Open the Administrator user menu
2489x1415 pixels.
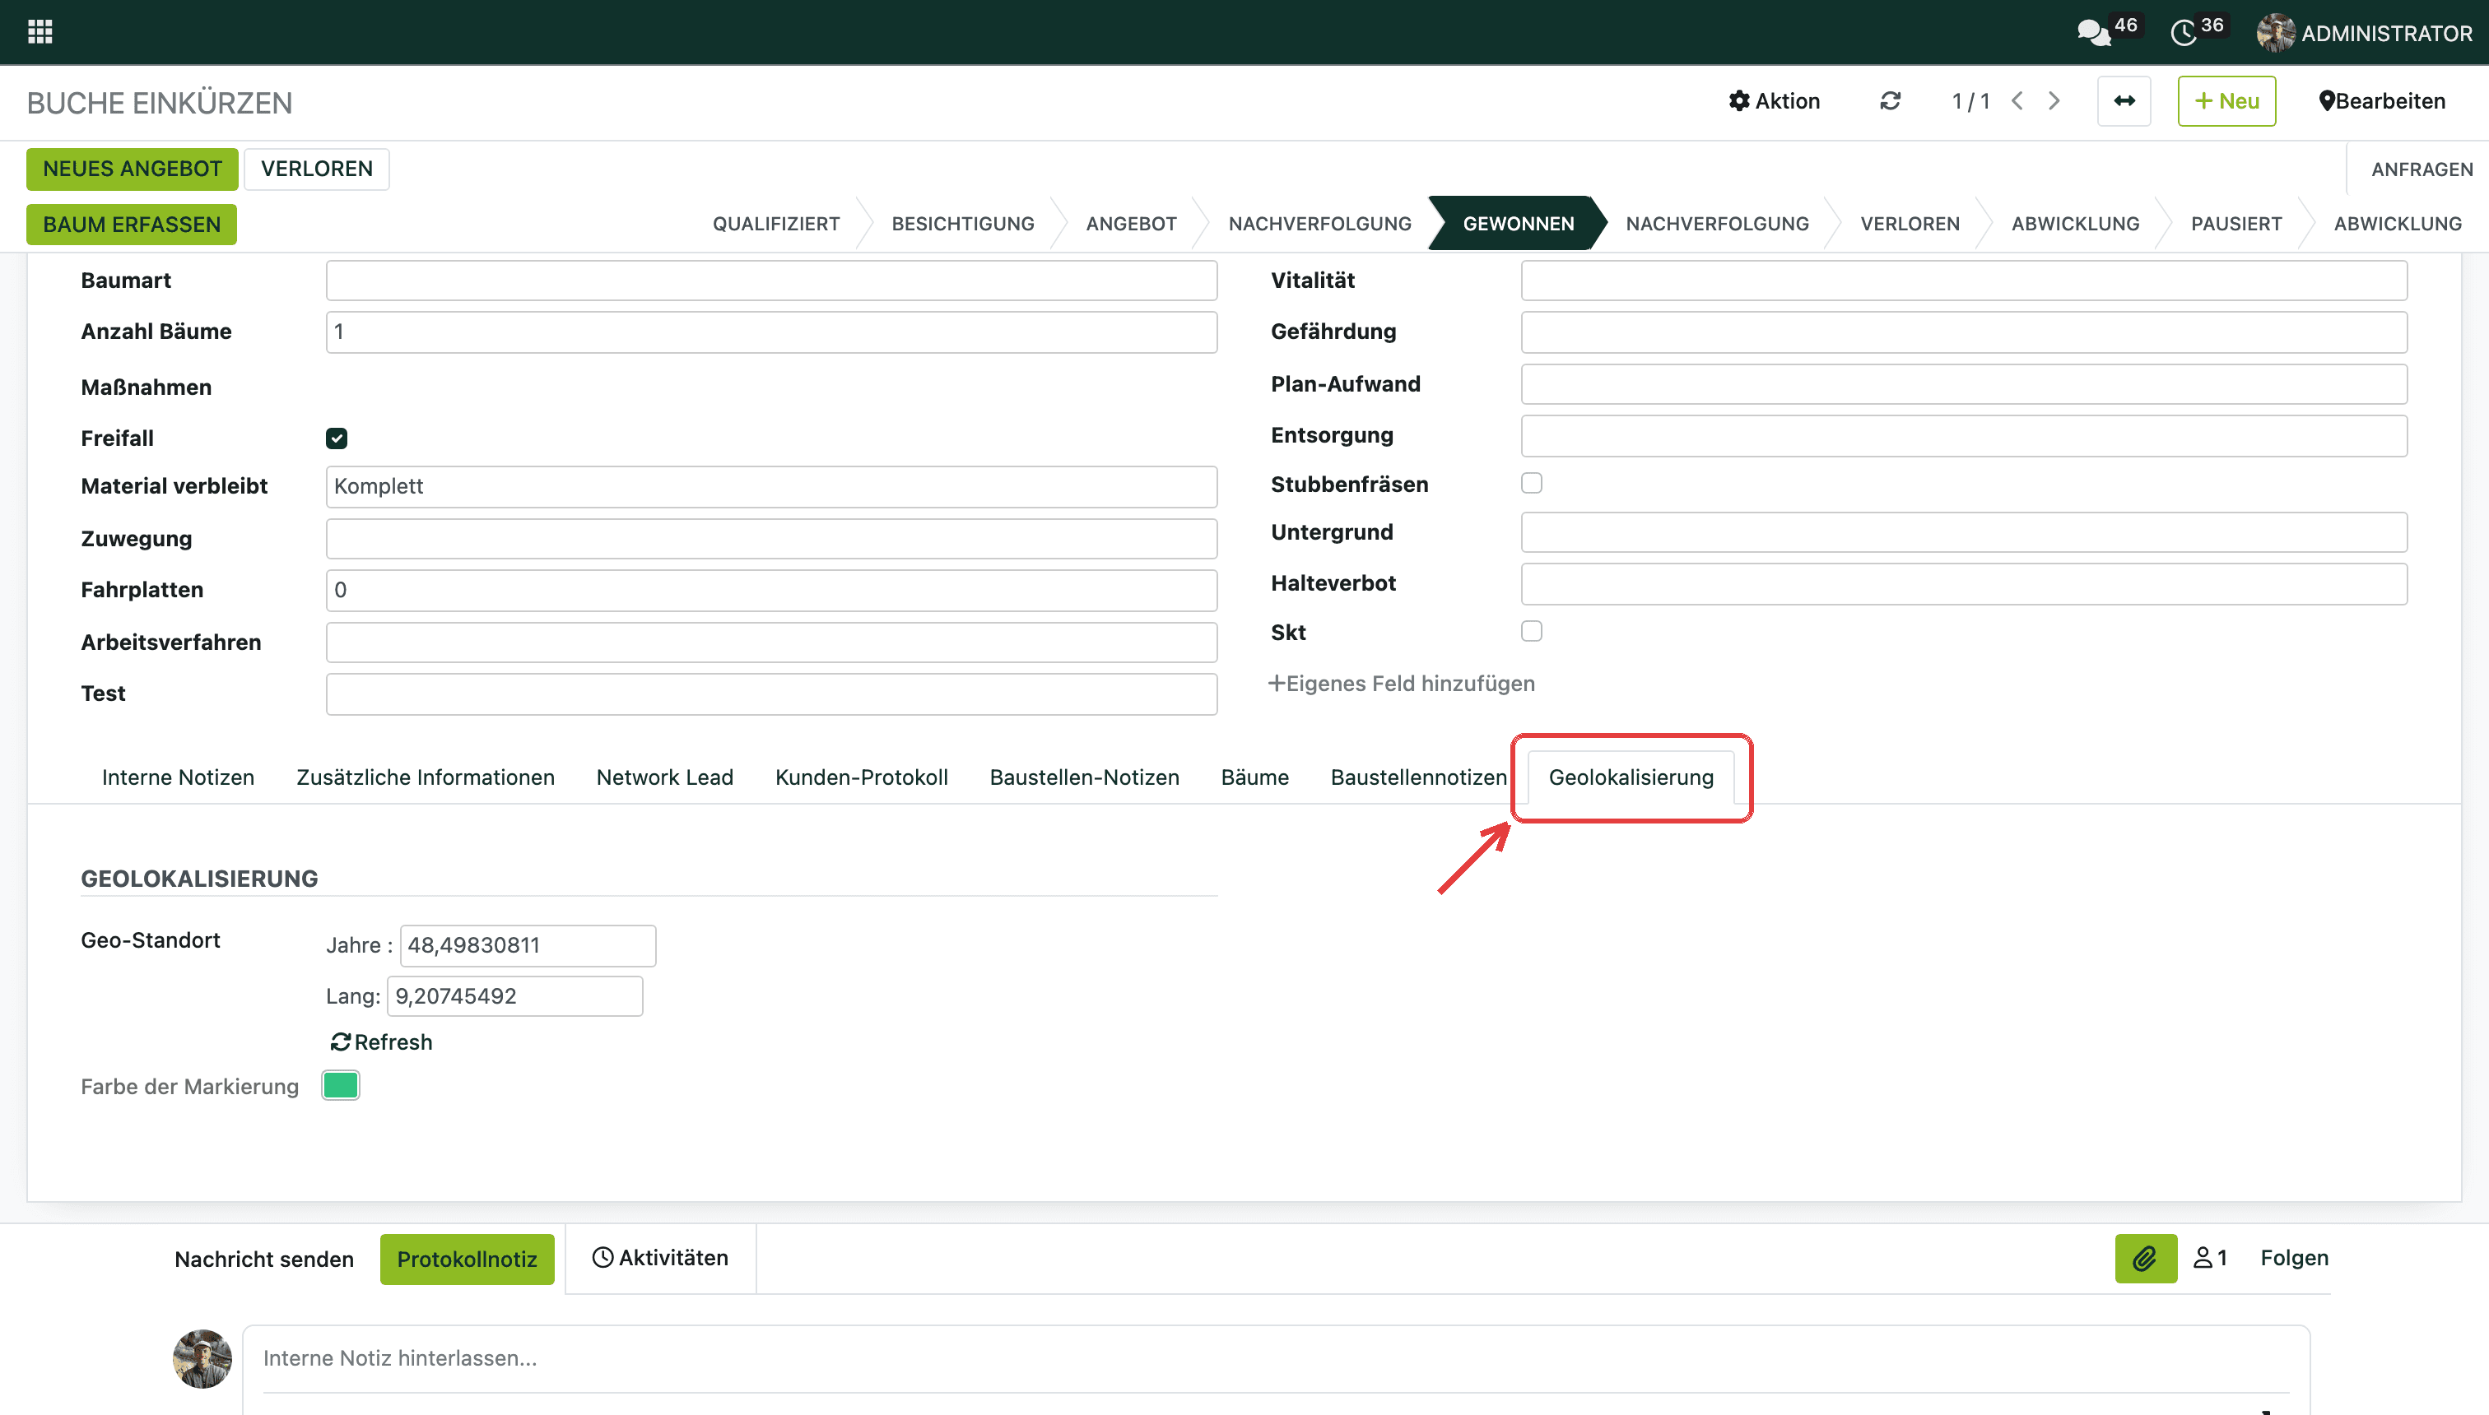pyautogui.click(x=2365, y=33)
